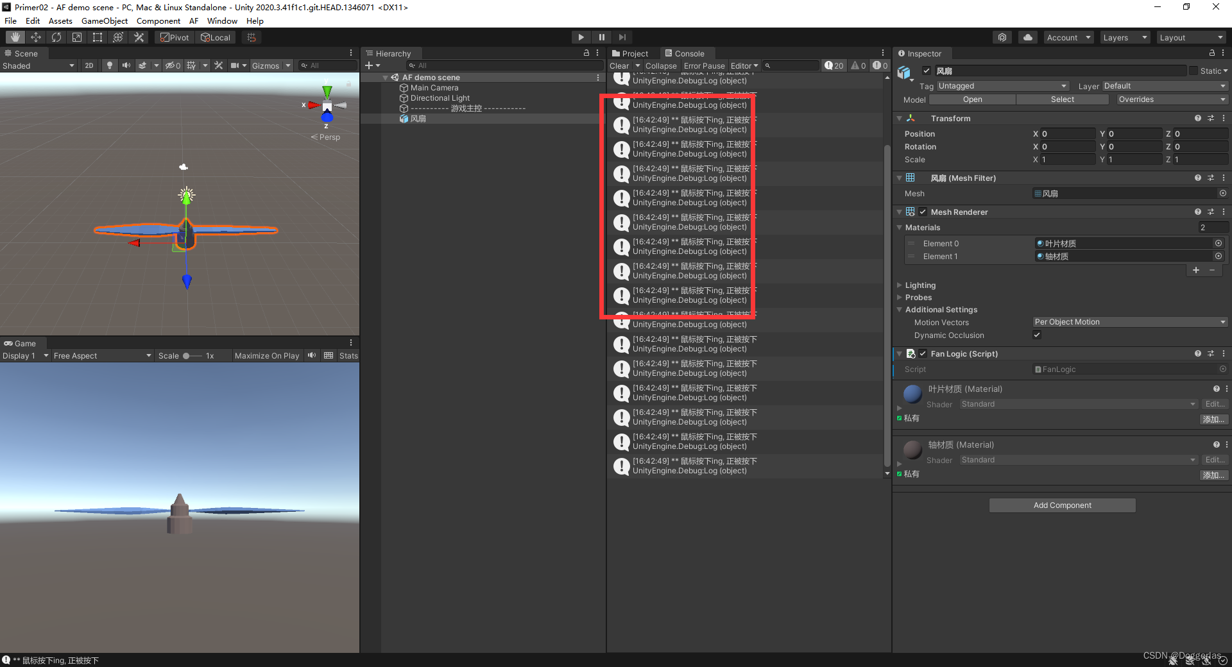
Task: Lock the Hierarchy panel
Action: [586, 53]
